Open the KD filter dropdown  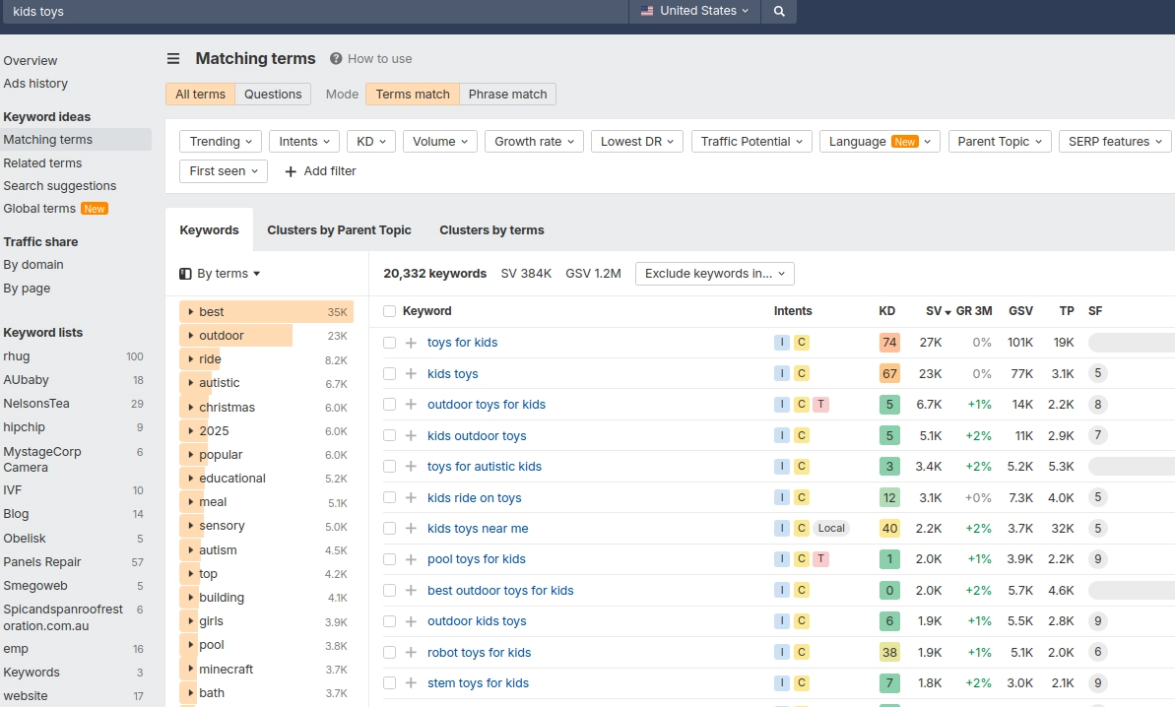371,142
